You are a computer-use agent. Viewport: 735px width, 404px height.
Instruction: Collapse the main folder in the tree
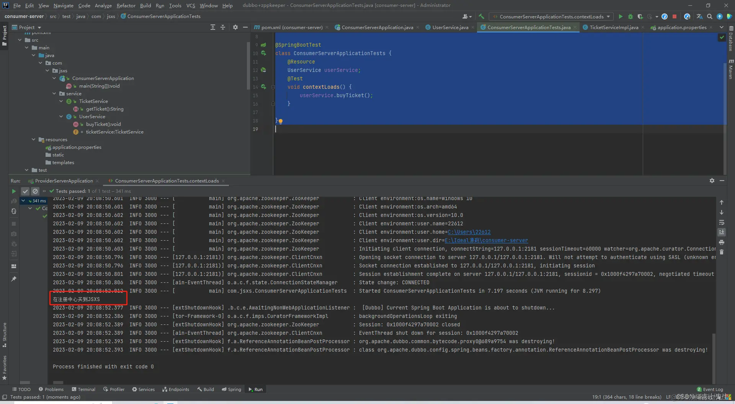(x=27, y=47)
